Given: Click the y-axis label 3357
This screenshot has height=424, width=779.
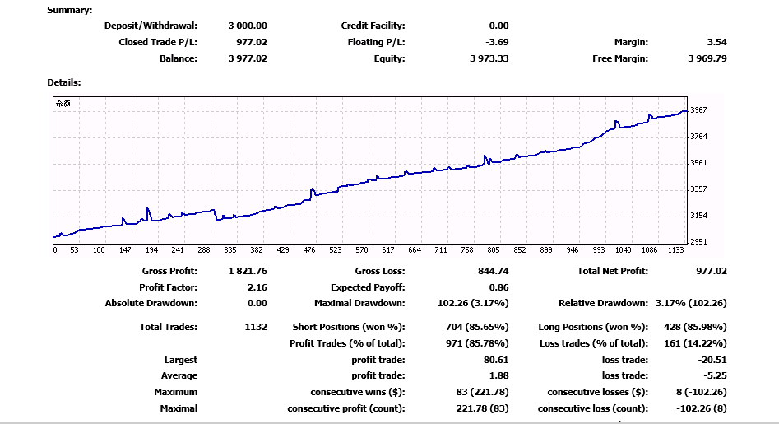Looking at the screenshot, I should tap(698, 189).
